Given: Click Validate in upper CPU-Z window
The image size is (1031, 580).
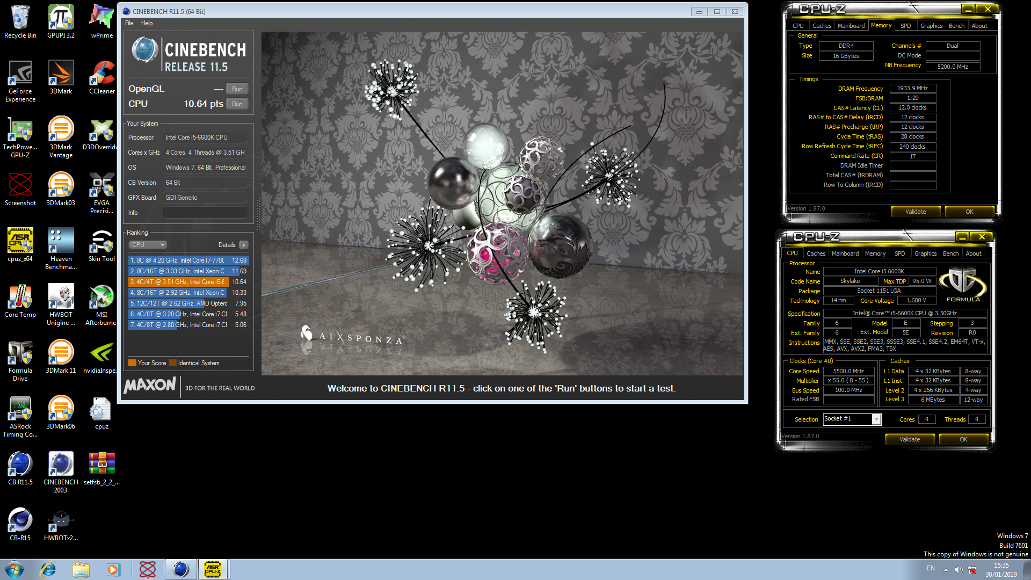Looking at the screenshot, I should 916,212.
